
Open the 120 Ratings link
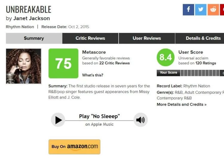click(205, 63)
